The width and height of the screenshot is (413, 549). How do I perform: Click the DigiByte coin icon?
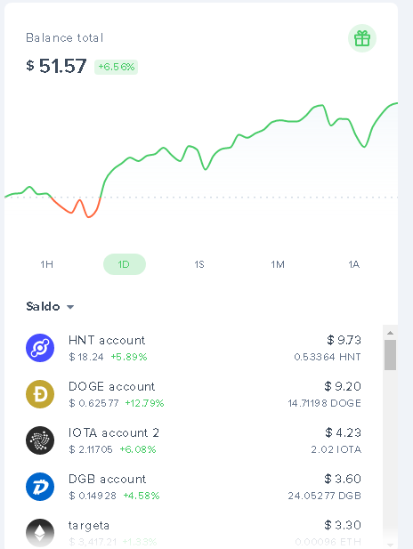40,487
